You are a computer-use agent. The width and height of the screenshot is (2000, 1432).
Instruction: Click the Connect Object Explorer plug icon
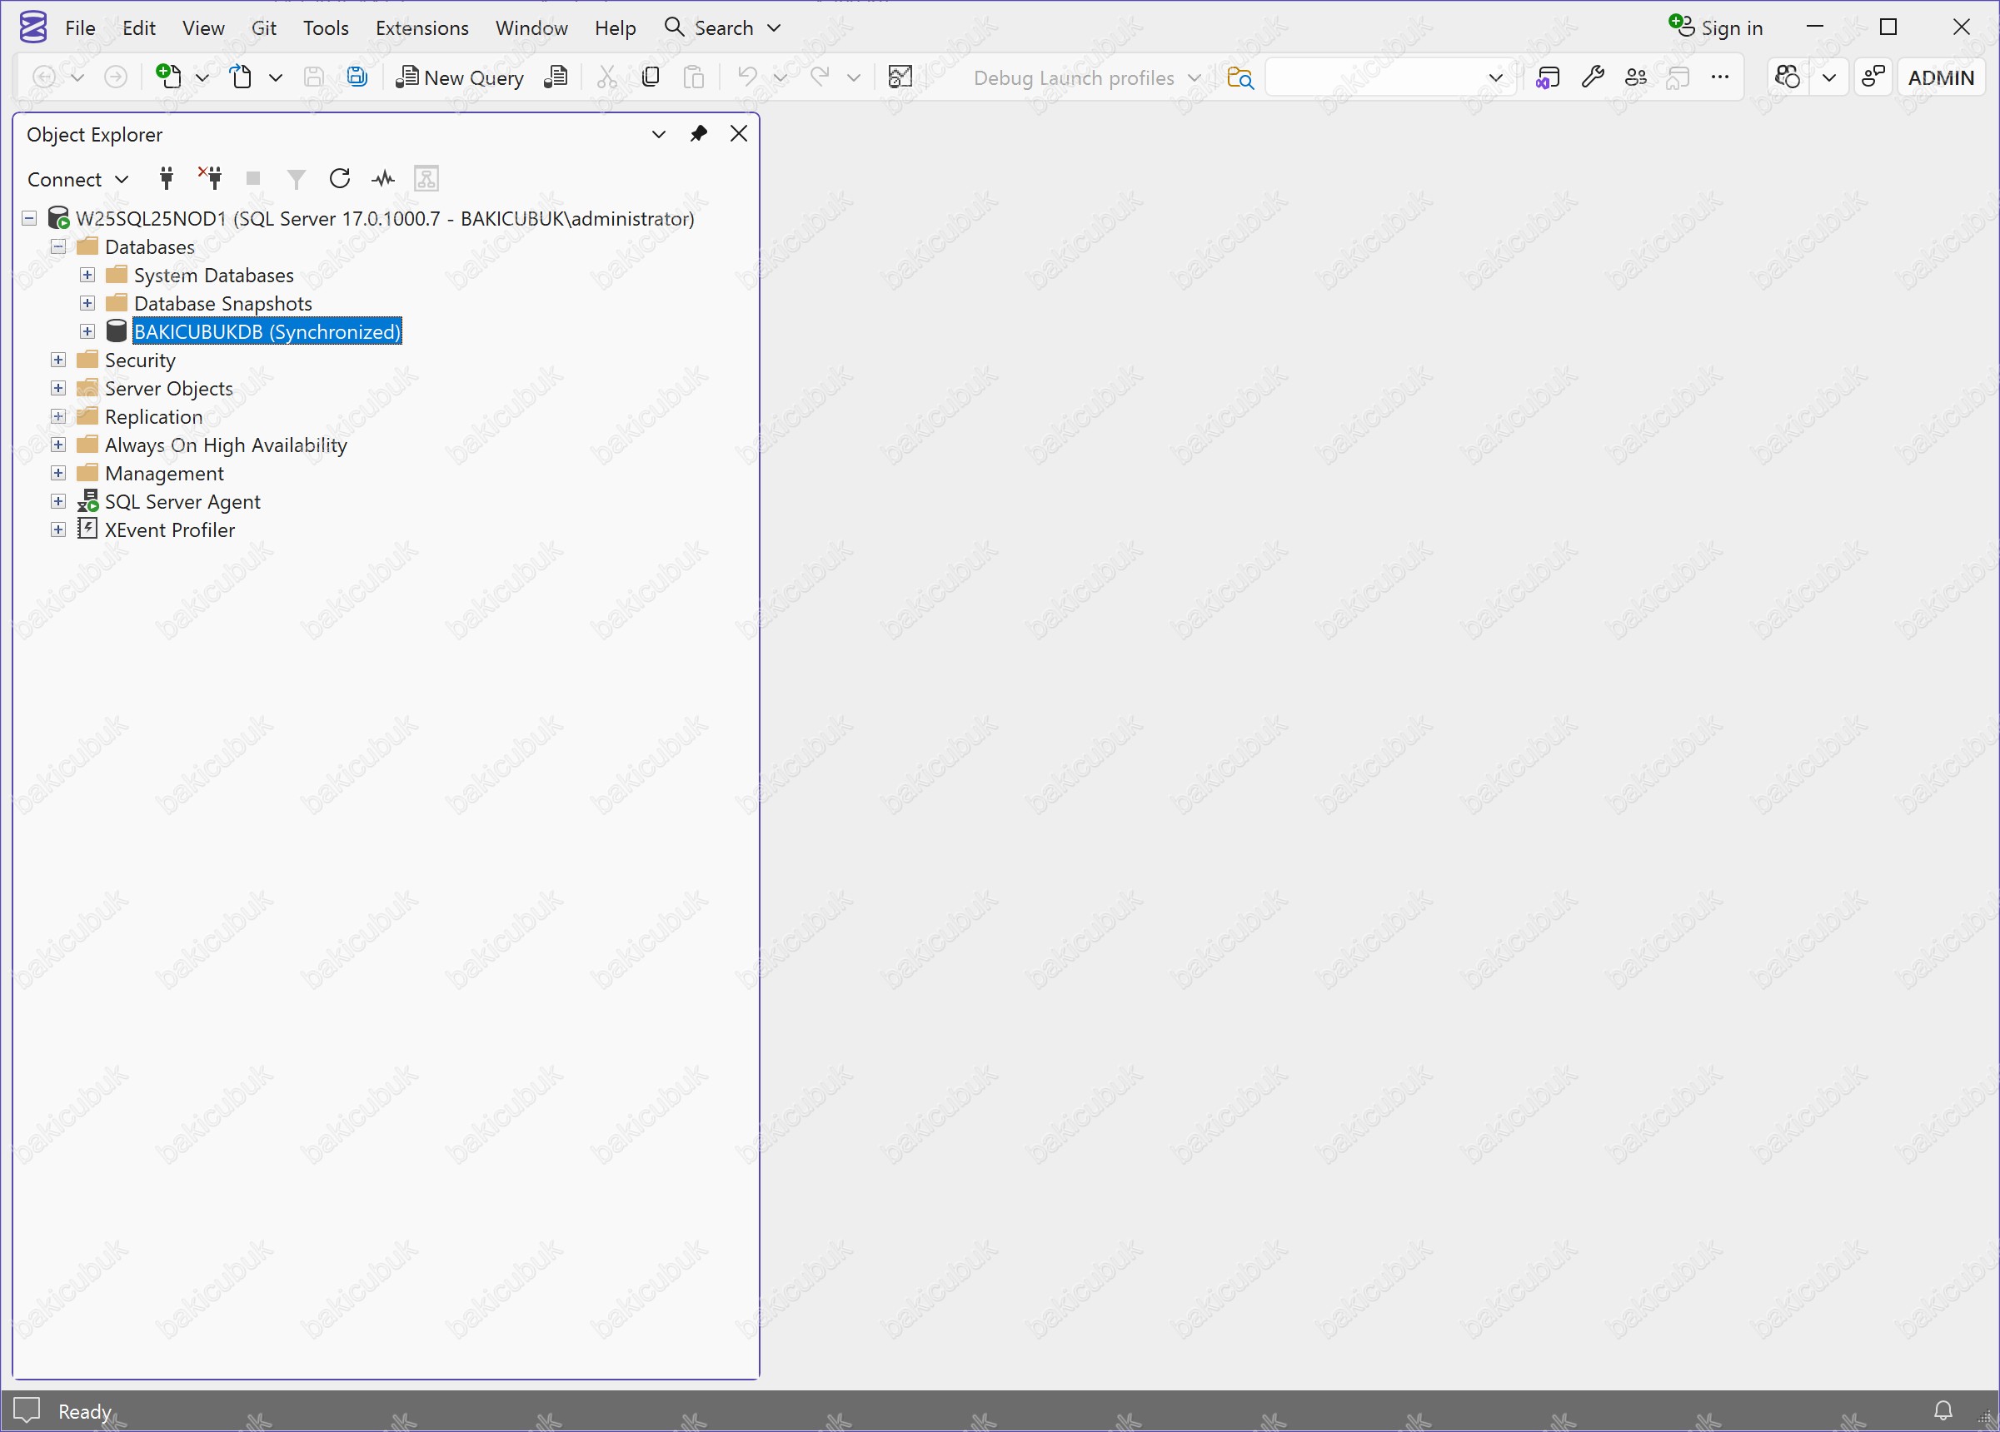pyautogui.click(x=166, y=179)
